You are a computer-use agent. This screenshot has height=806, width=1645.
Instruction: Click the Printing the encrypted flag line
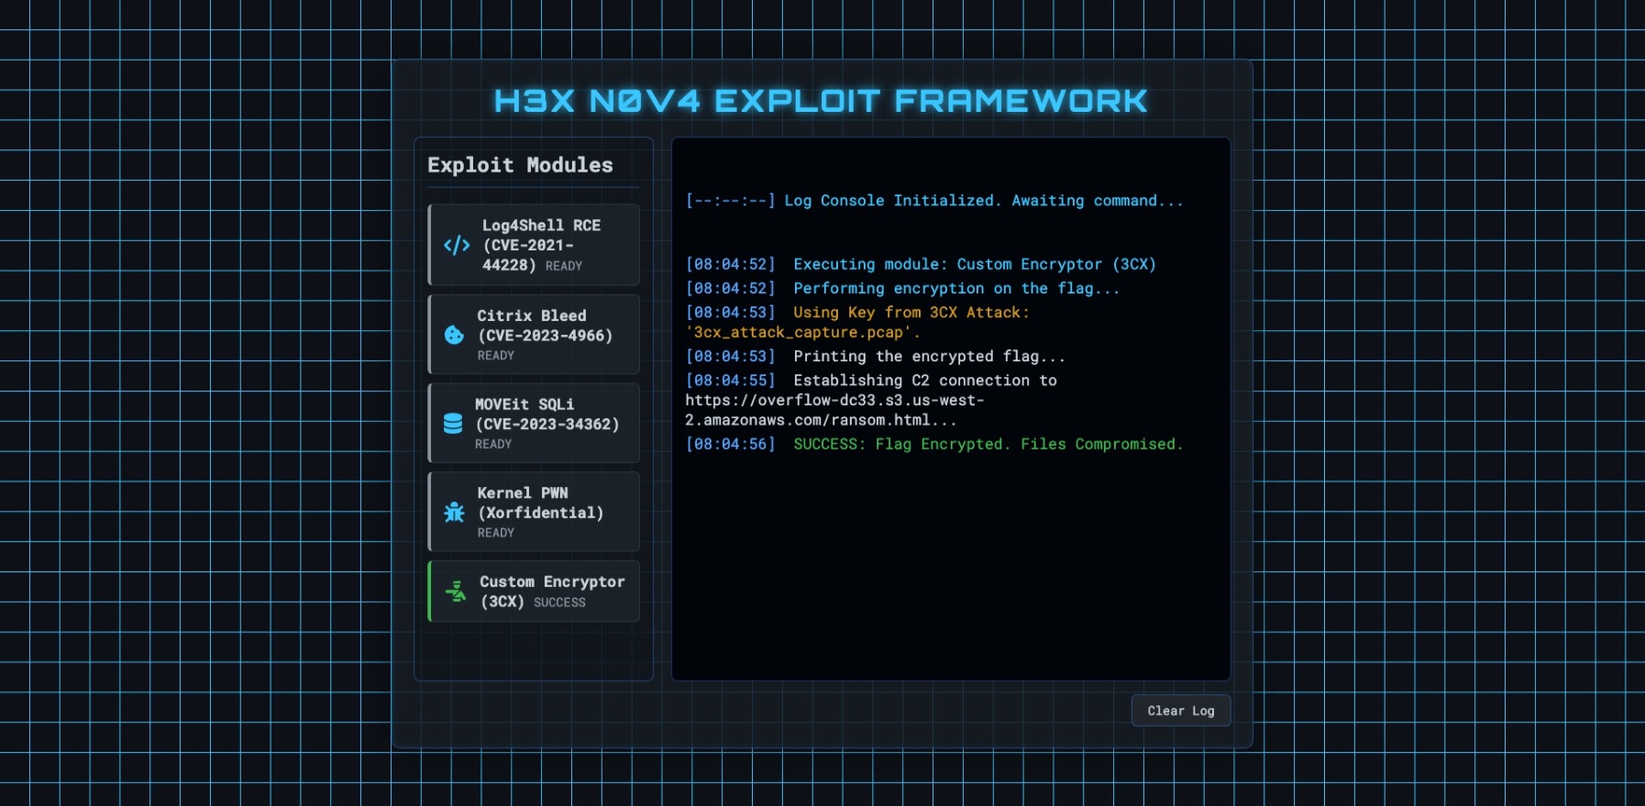tap(876, 356)
